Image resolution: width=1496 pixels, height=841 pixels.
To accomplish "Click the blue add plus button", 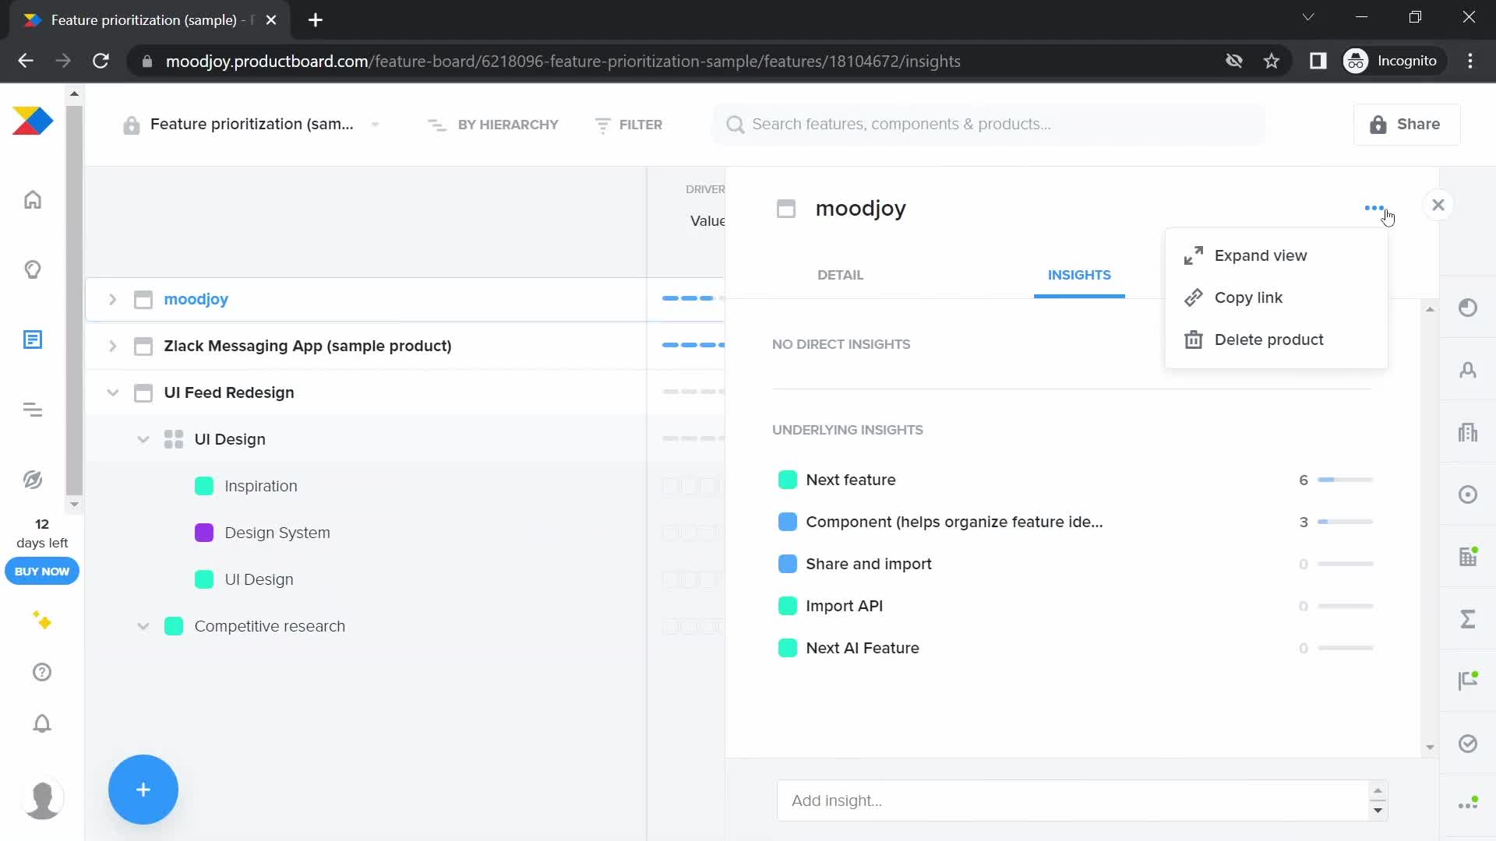I will tap(143, 790).
